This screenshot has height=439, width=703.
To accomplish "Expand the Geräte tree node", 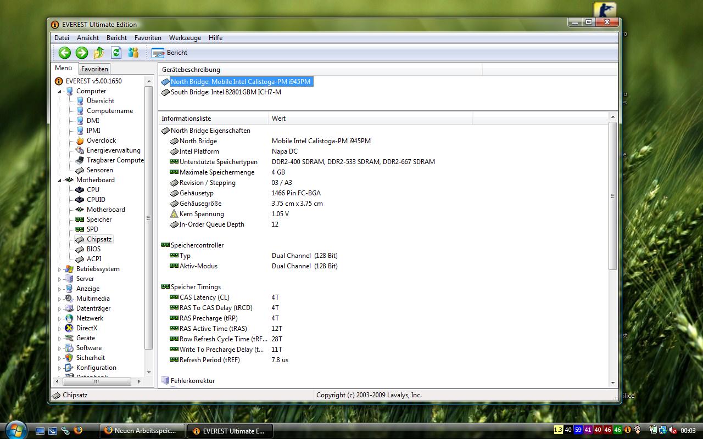I will (60, 338).
